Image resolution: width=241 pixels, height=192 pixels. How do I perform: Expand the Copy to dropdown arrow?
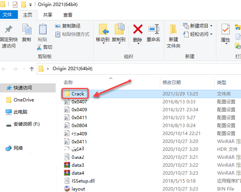[119, 43]
